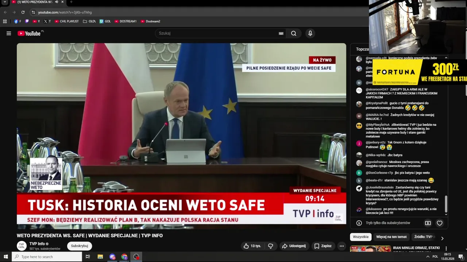This screenshot has width=467, height=262.
Task: Show hidden system tray icons
Action: (428, 257)
